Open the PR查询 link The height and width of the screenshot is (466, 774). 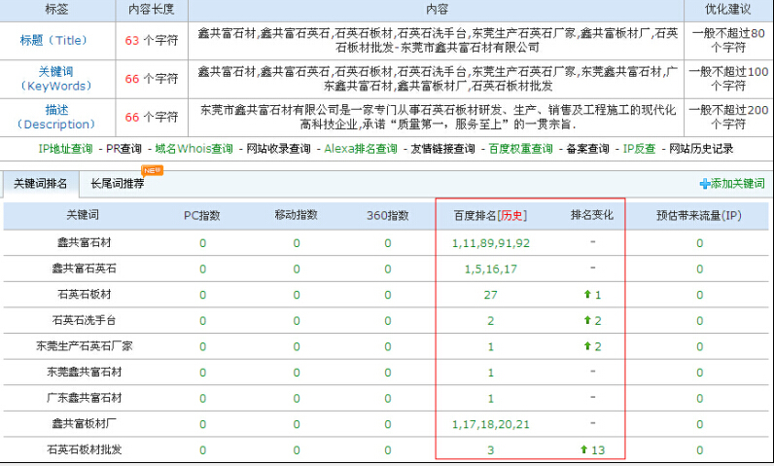pos(123,149)
